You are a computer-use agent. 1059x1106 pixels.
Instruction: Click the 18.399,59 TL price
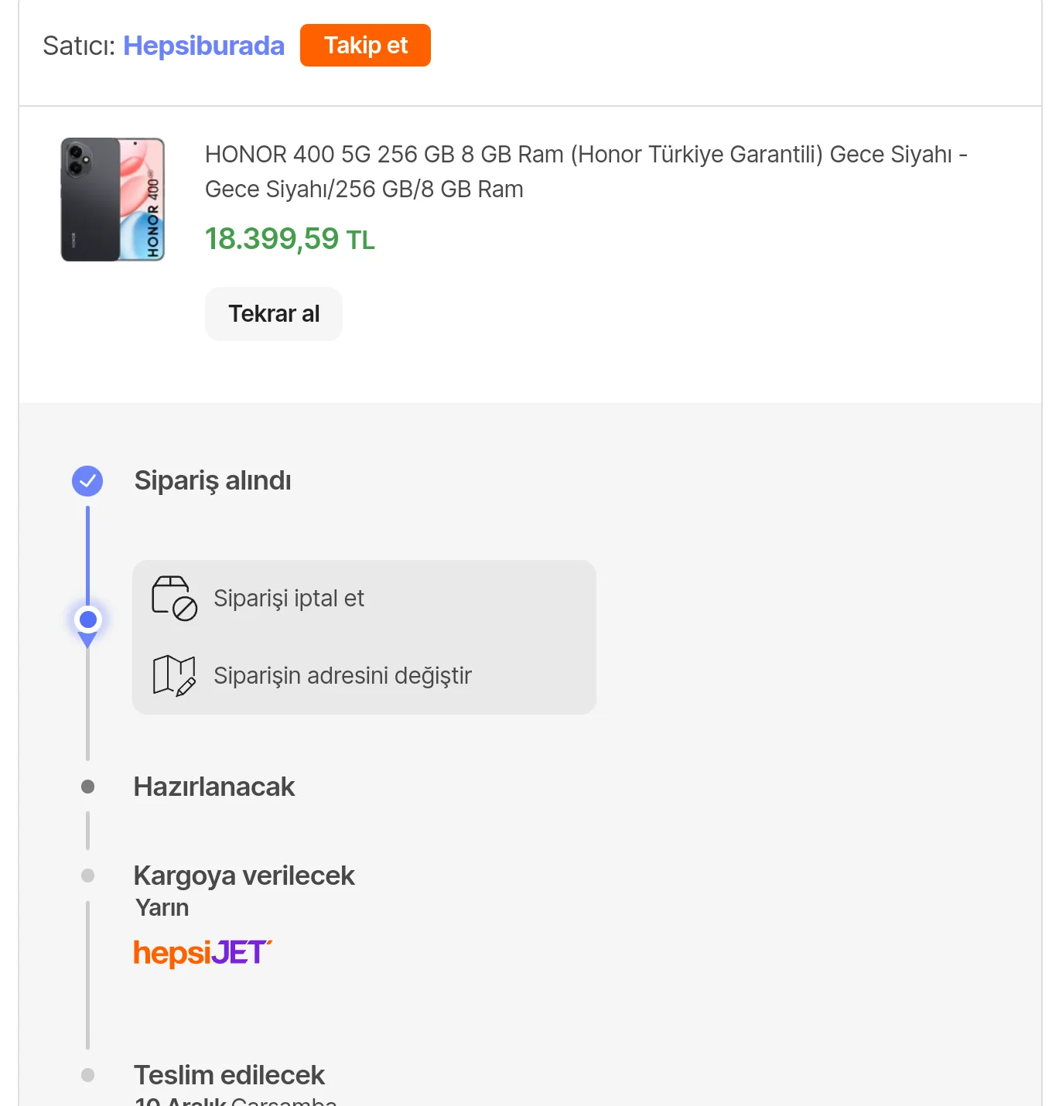pos(289,239)
